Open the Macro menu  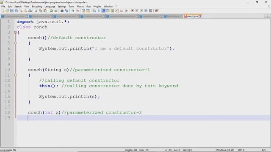click(80, 6)
